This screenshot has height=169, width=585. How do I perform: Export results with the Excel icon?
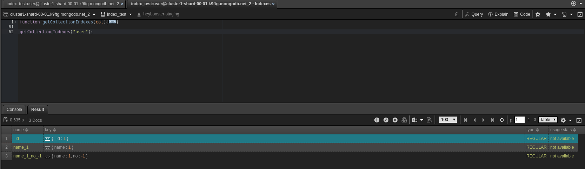click(414, 120)
